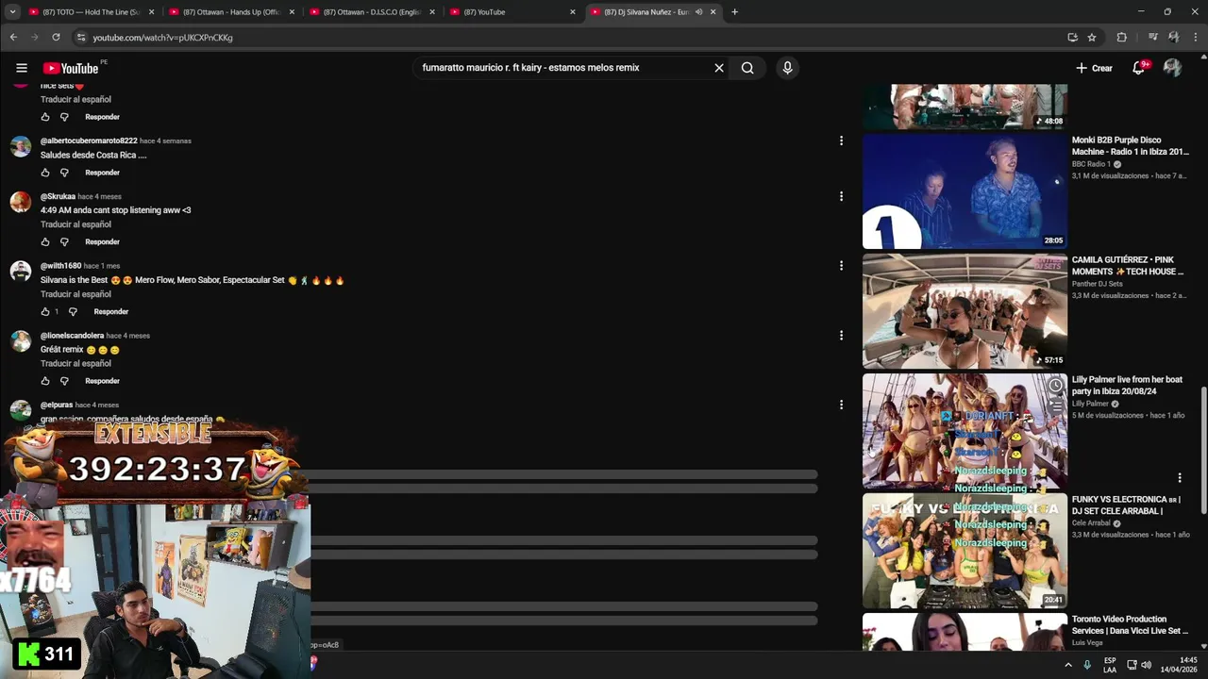1208x679 pixels.
Task: Close the TOTO Hold The Line tab
Action: tap(151, 12)
